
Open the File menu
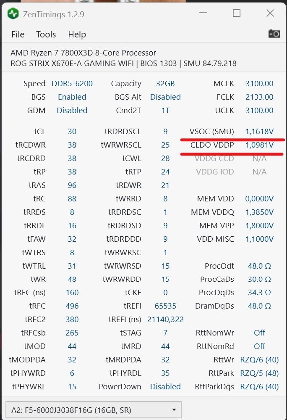coord(18,34)
